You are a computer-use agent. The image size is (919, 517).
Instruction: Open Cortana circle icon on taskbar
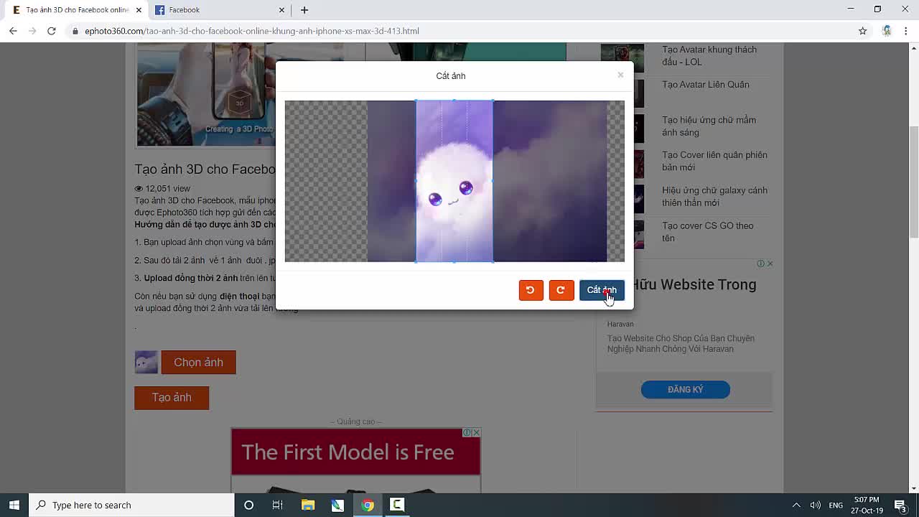[x=248, y=505]
